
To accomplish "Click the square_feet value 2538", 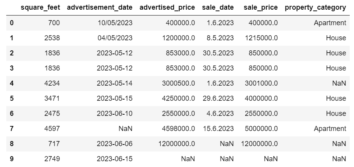I will point(52,38).
